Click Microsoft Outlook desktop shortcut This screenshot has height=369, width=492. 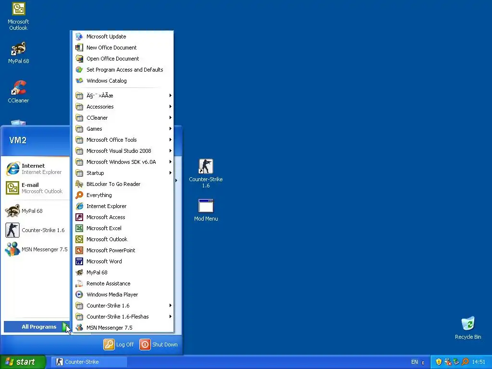[x=19, y=16]
